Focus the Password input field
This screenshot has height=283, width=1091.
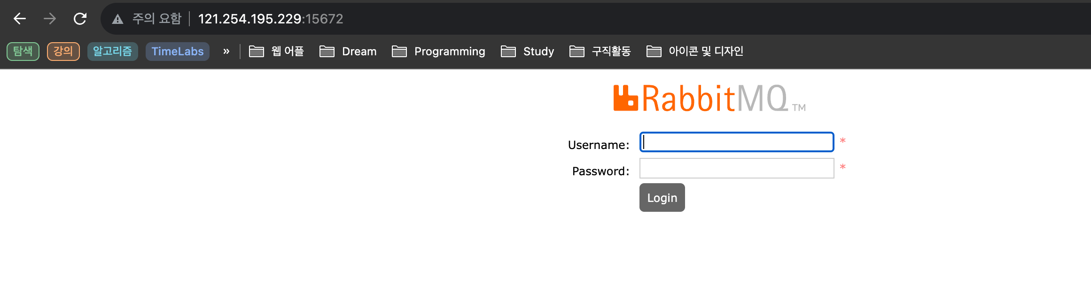point(737,168)
